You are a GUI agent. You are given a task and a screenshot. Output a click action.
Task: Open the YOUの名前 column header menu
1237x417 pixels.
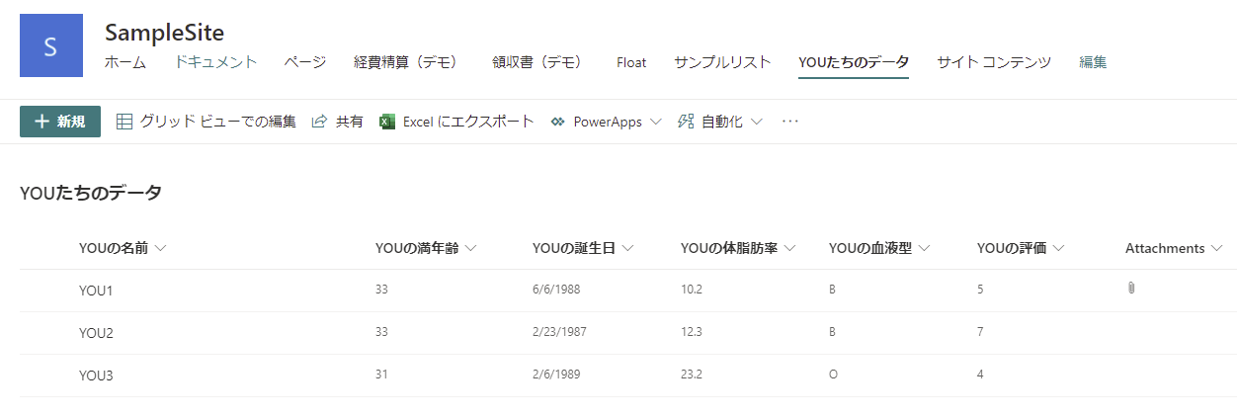click(123, 248)
